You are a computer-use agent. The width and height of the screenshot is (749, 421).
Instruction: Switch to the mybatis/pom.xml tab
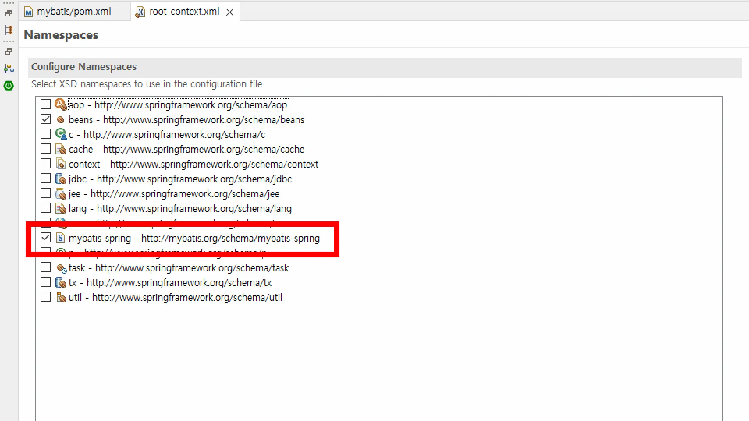click(x=73, y=12)
